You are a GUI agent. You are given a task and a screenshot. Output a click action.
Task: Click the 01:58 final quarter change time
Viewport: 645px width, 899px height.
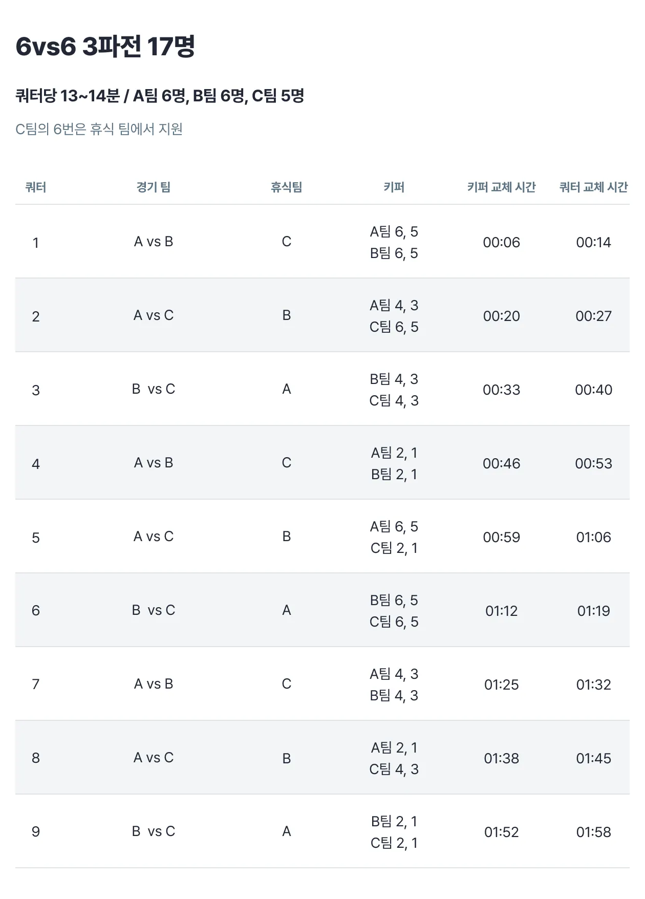593,832
